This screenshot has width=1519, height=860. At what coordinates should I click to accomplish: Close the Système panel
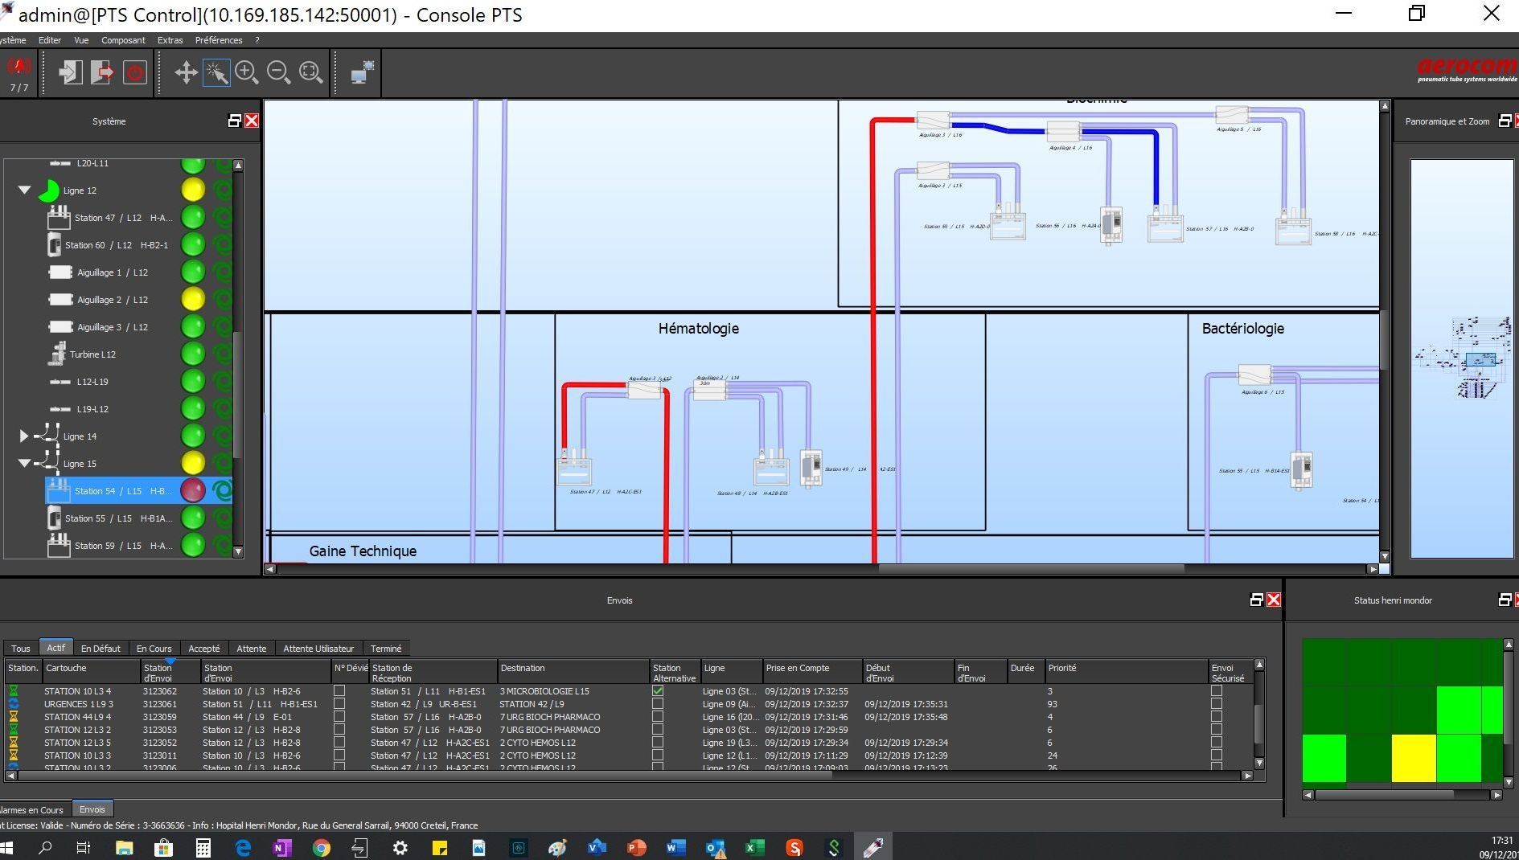tap(252, 121)
